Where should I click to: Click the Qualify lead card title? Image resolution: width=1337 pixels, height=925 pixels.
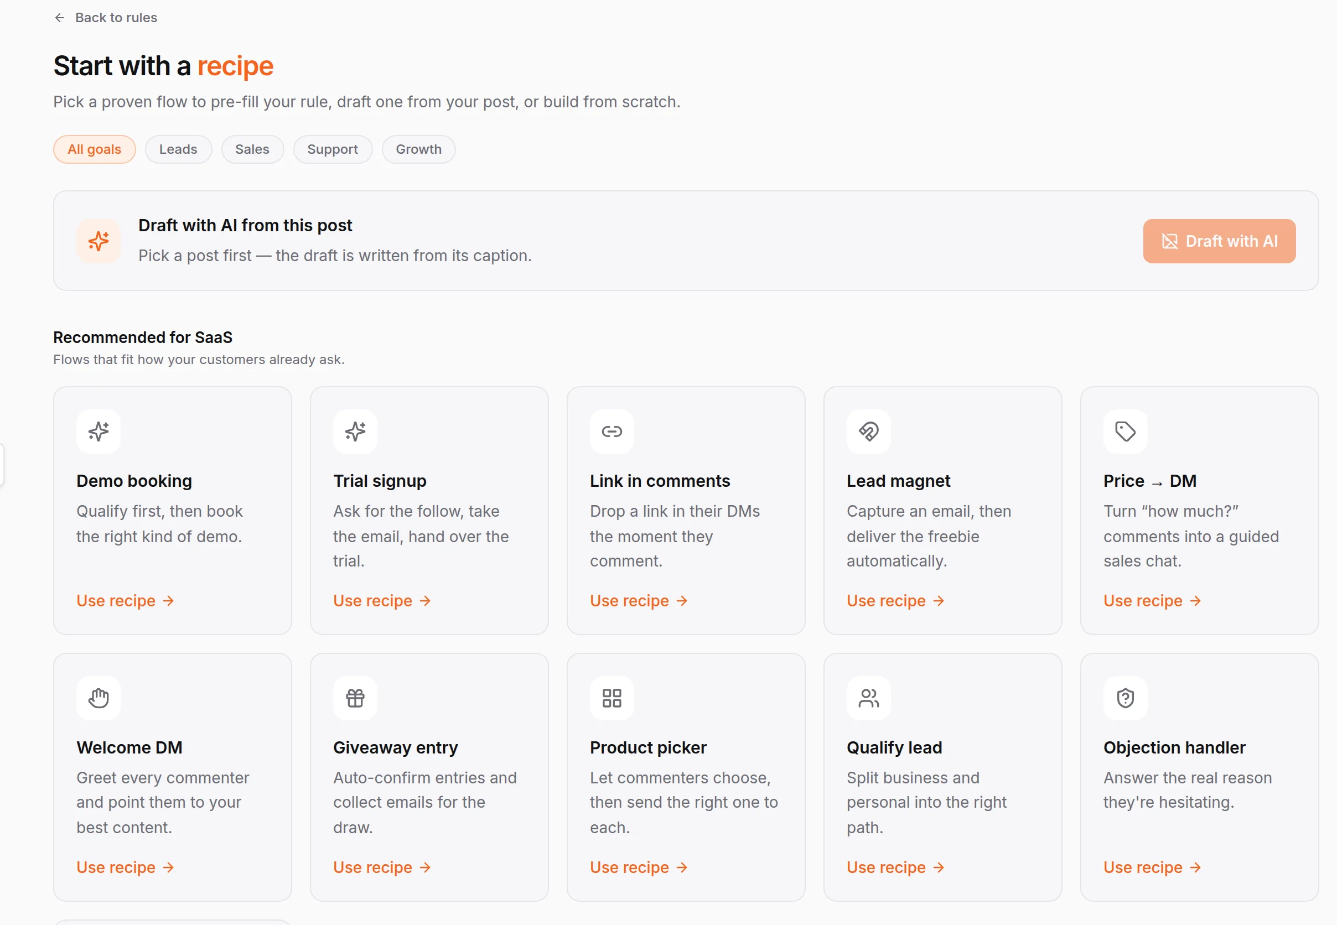[894, 747]
